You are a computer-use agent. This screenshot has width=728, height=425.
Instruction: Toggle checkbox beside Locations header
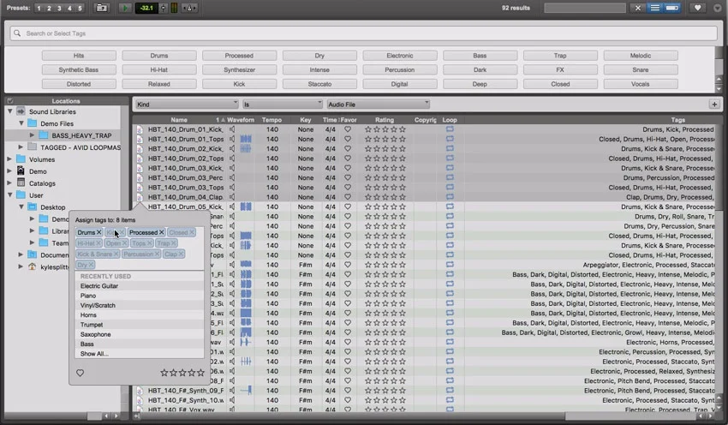(x=10, y=101)
